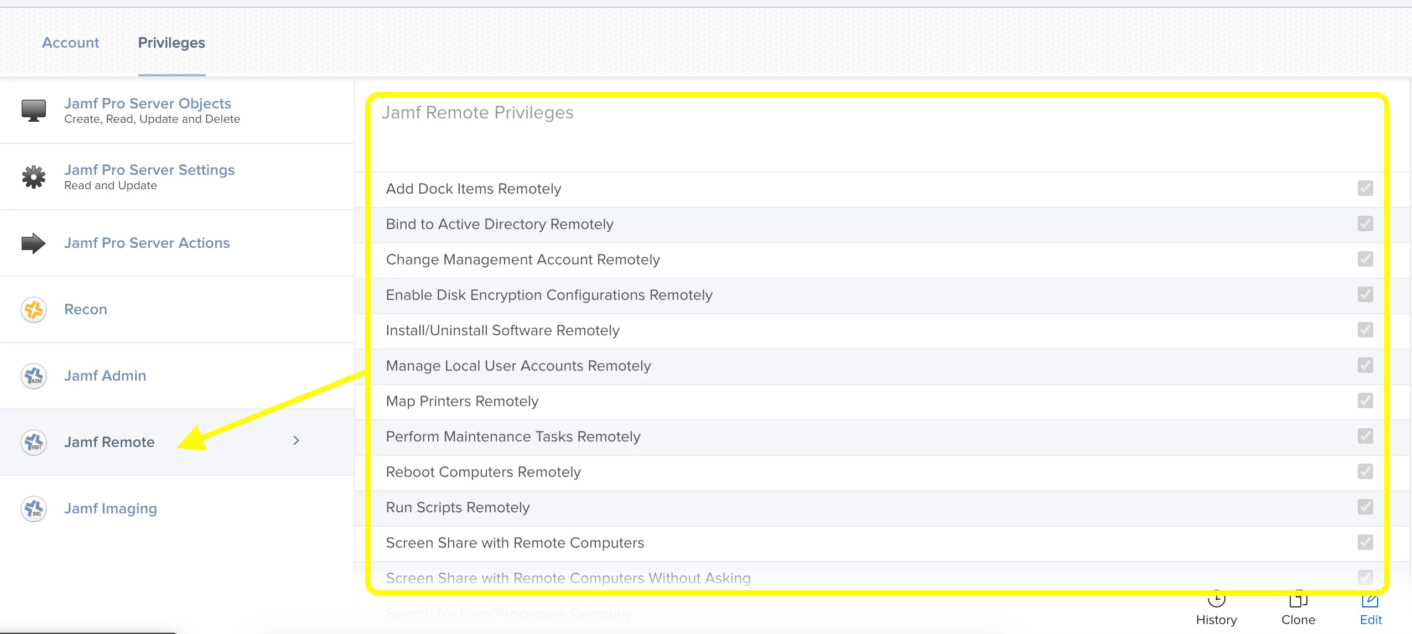Switch to the Account tab

(70, 43)
